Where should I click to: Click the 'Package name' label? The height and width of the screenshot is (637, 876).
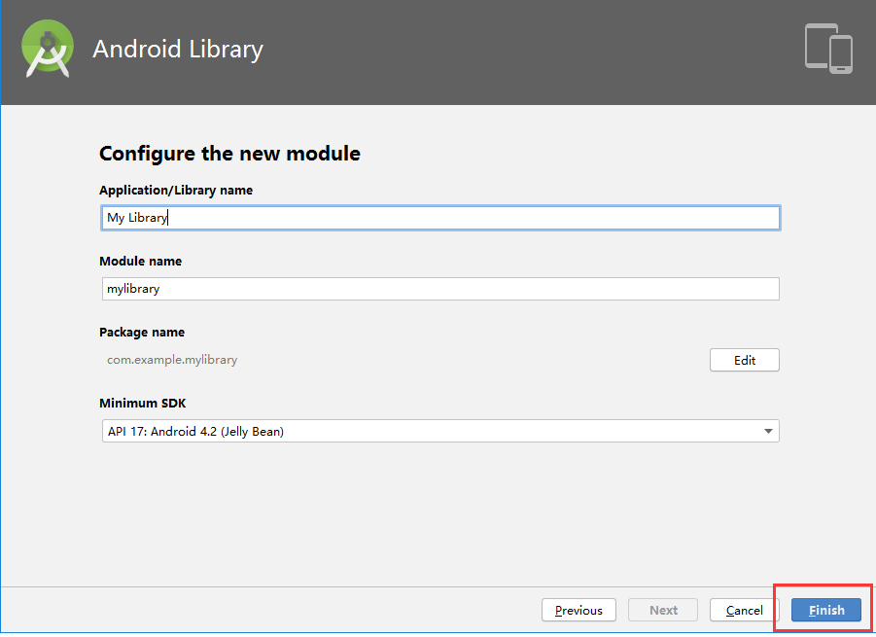142,332
